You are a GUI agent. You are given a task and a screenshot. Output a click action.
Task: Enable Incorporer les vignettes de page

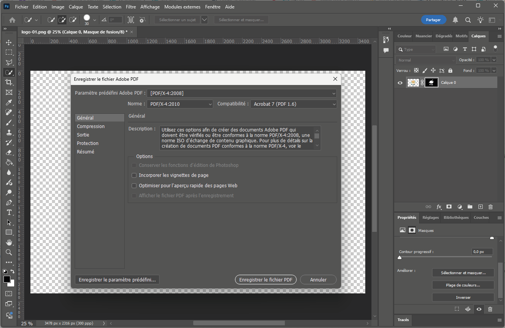[x=134, y=175]
